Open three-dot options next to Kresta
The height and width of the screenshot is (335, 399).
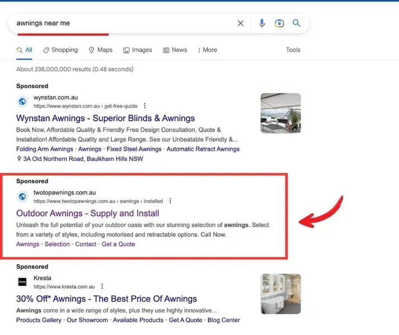pyautogui.click(x=102, y=286)
